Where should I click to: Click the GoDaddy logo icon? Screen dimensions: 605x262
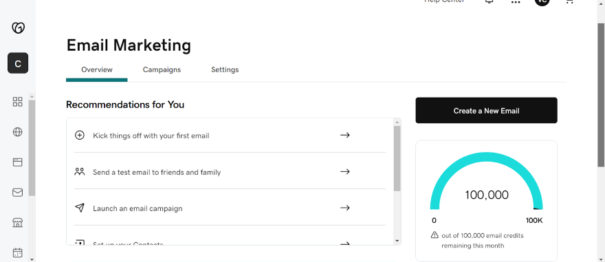coord(18,28)
